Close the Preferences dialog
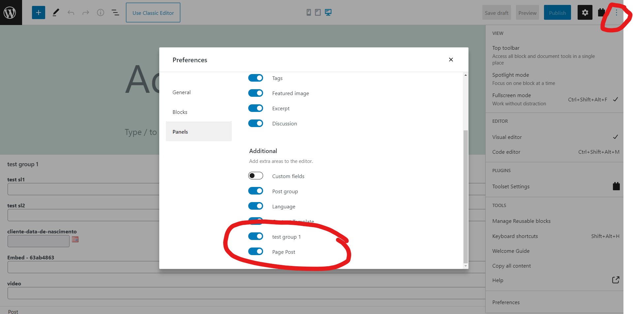Screen dimensions: 633x314 click(x=451, y=60)
